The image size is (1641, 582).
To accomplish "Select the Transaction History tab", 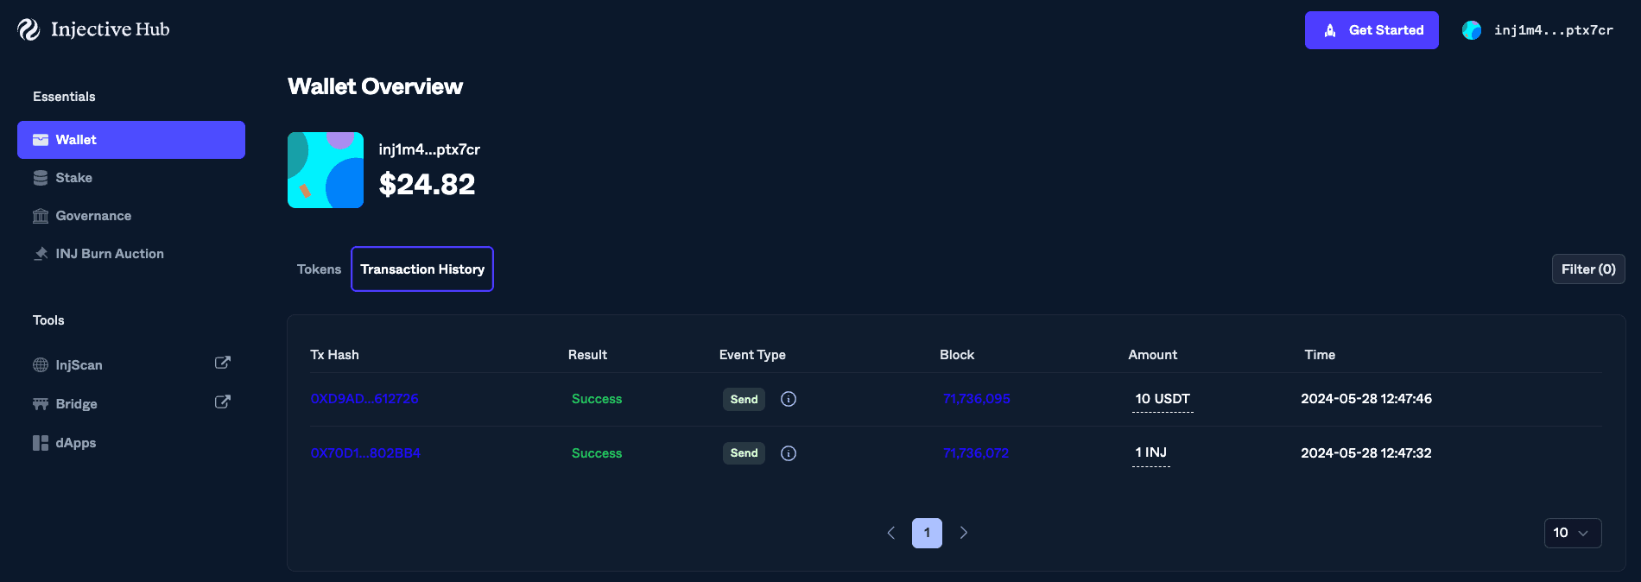I will click(x=422, y=269).
